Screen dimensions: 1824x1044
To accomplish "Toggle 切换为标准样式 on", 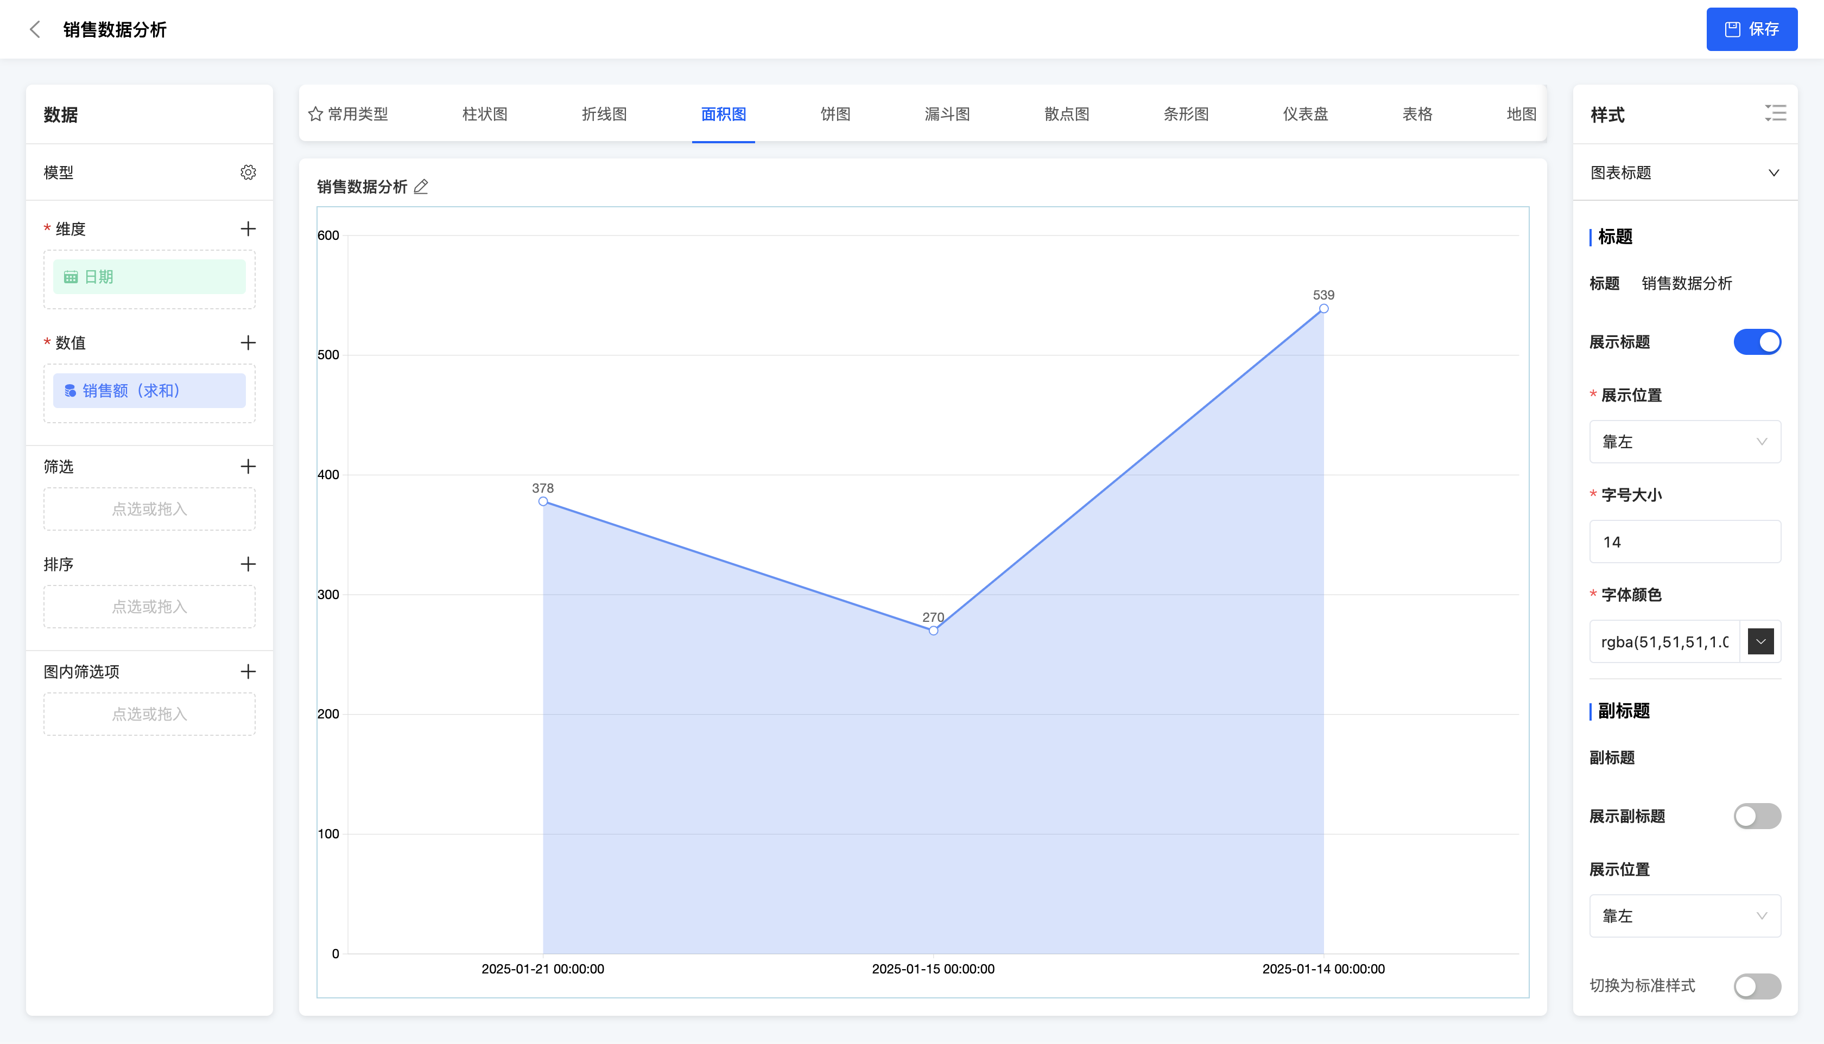I will point(1757,986).
